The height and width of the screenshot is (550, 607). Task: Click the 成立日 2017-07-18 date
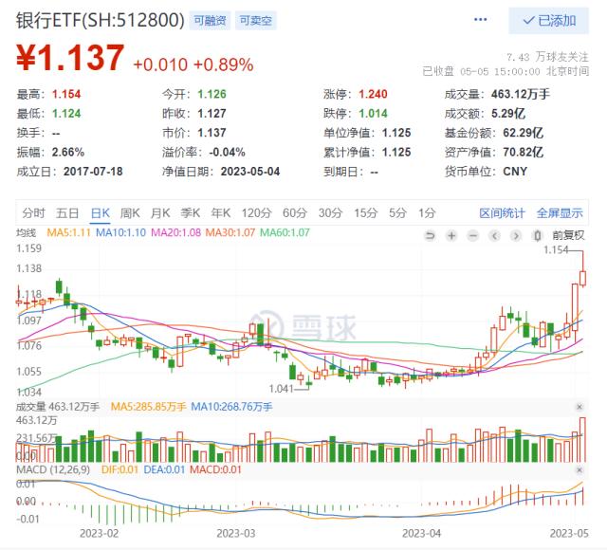(x=93, y=172)
